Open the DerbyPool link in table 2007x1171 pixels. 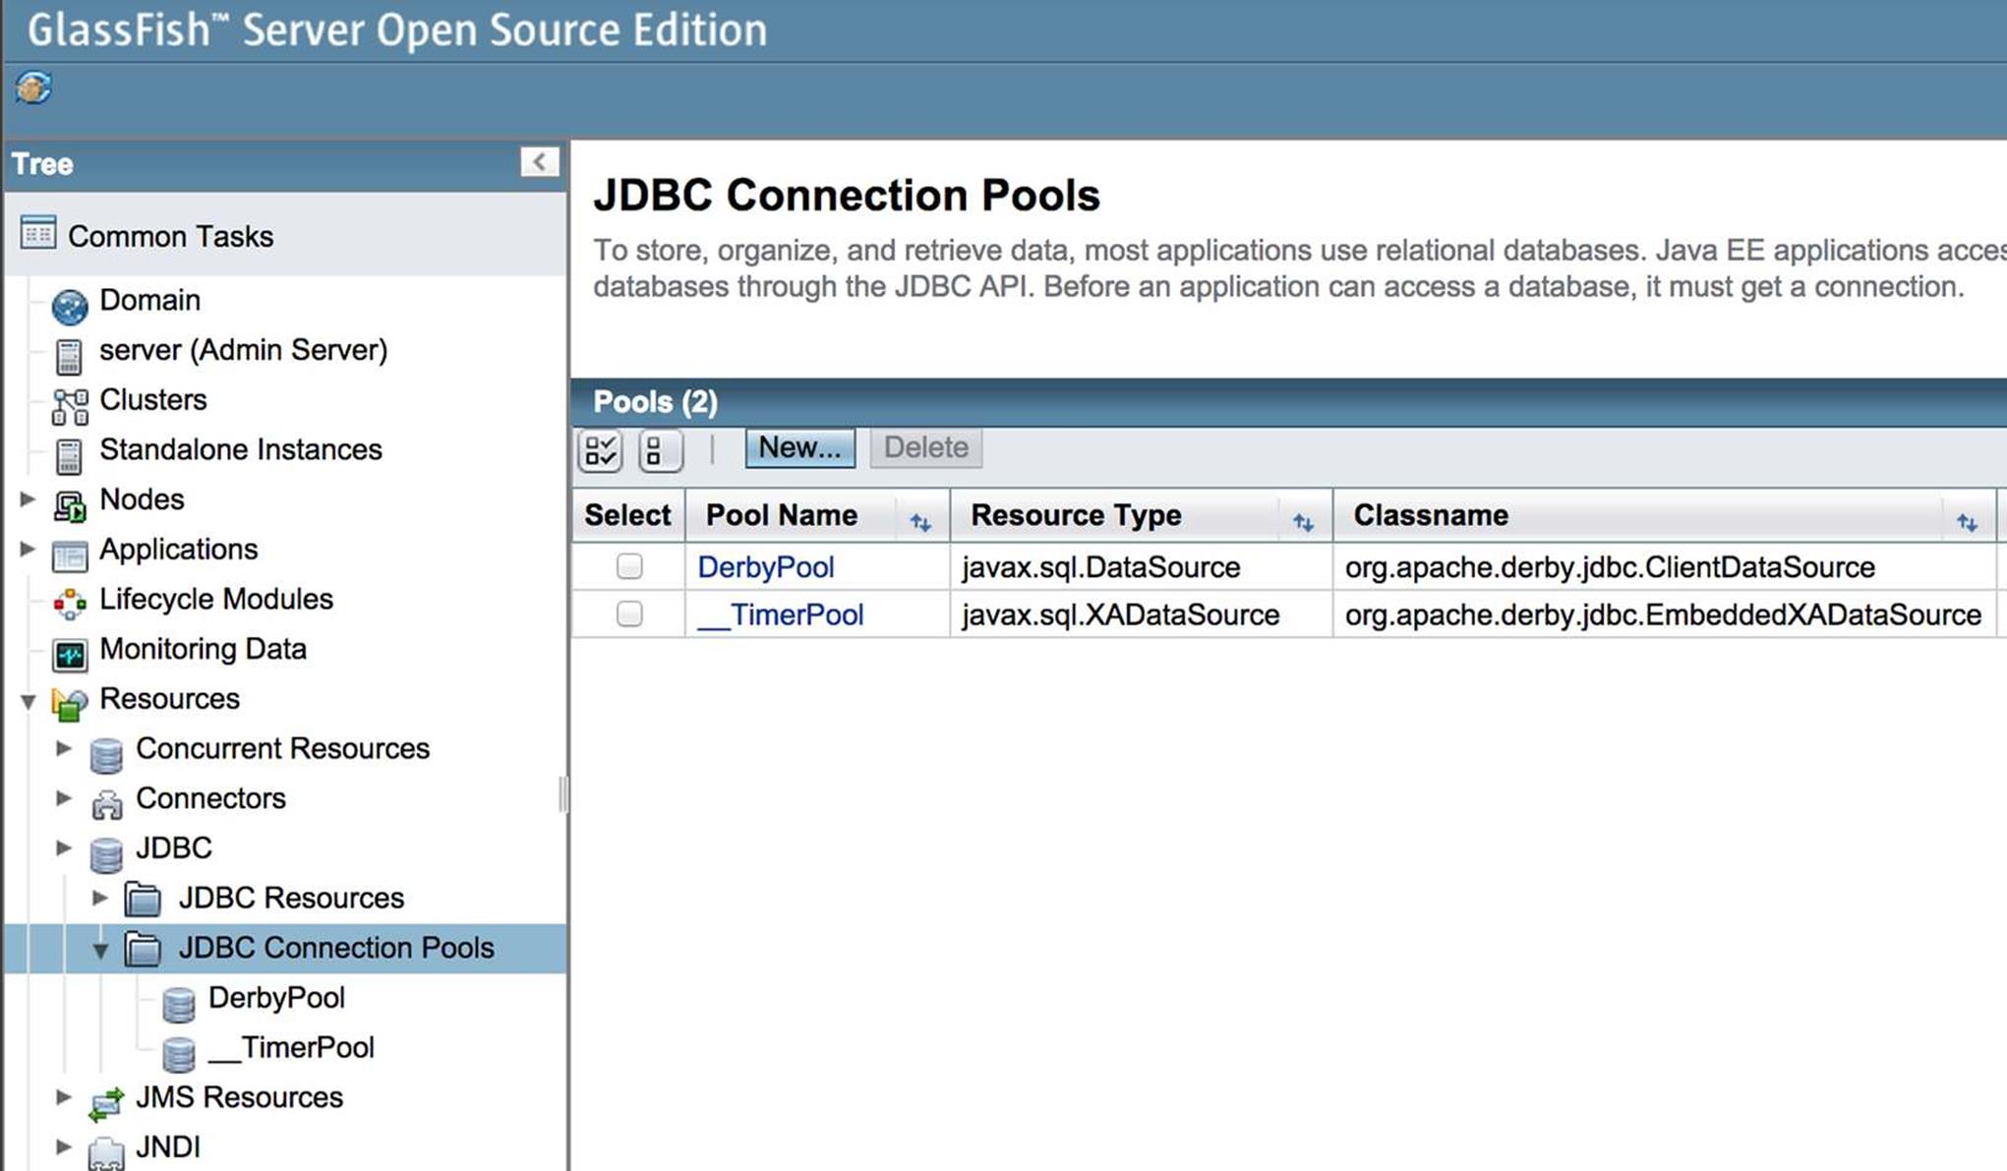click(765, 567)
